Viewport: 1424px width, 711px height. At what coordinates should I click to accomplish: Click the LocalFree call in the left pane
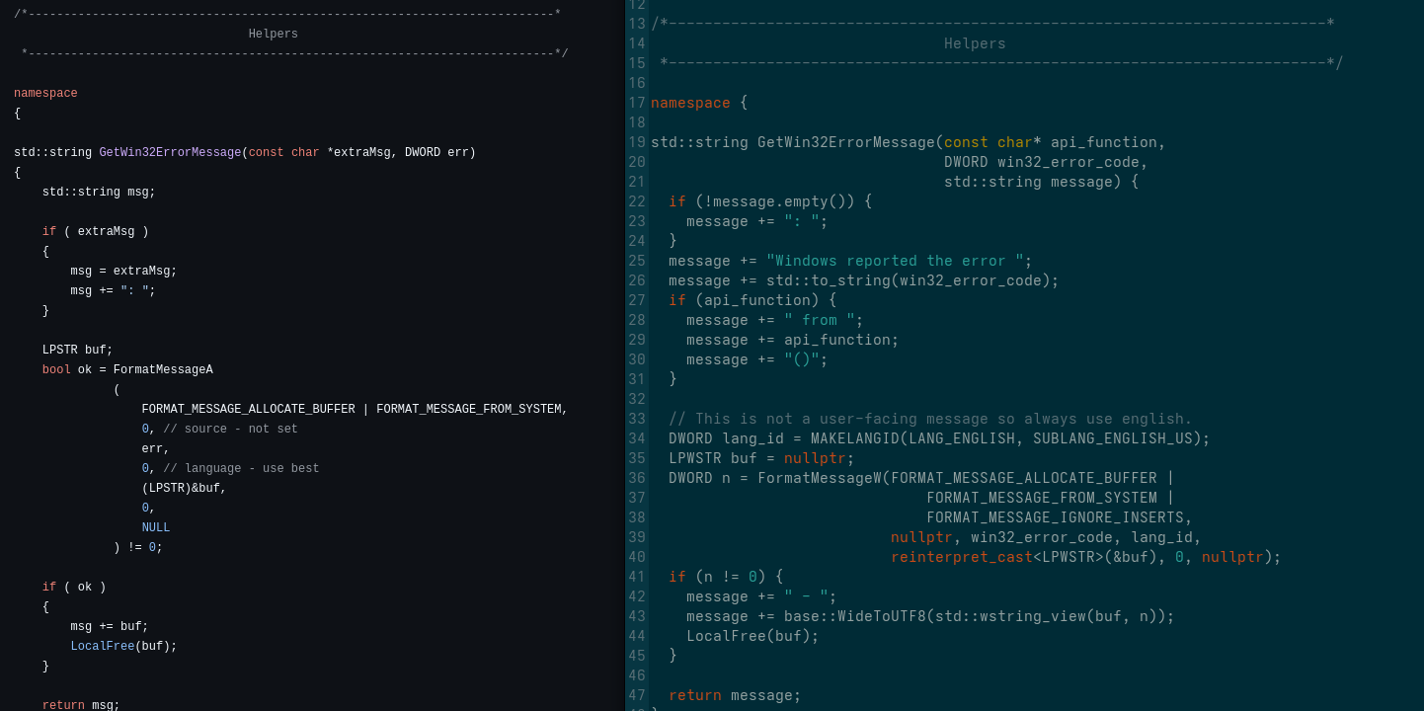[x=102, y=647]
